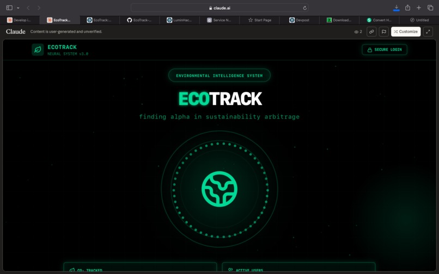The width and height of the screenshot is (439, 274).
Task: Switch to the Develop i... tab
Action: (x=20, y=20)
